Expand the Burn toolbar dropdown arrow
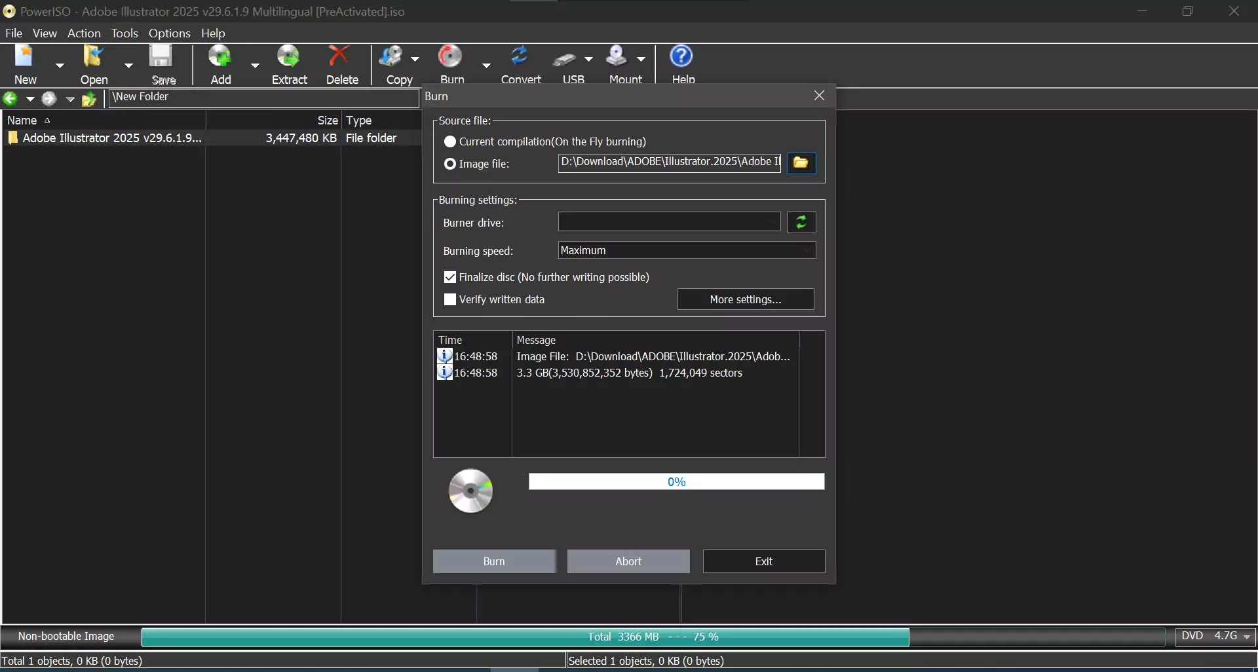1258x672 pixels. tap(486, 65)
